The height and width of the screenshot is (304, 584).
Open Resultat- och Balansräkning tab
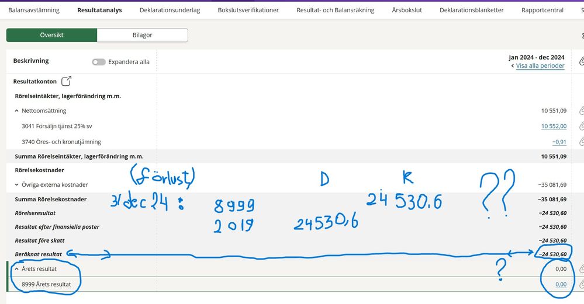[x=336, y=10]
